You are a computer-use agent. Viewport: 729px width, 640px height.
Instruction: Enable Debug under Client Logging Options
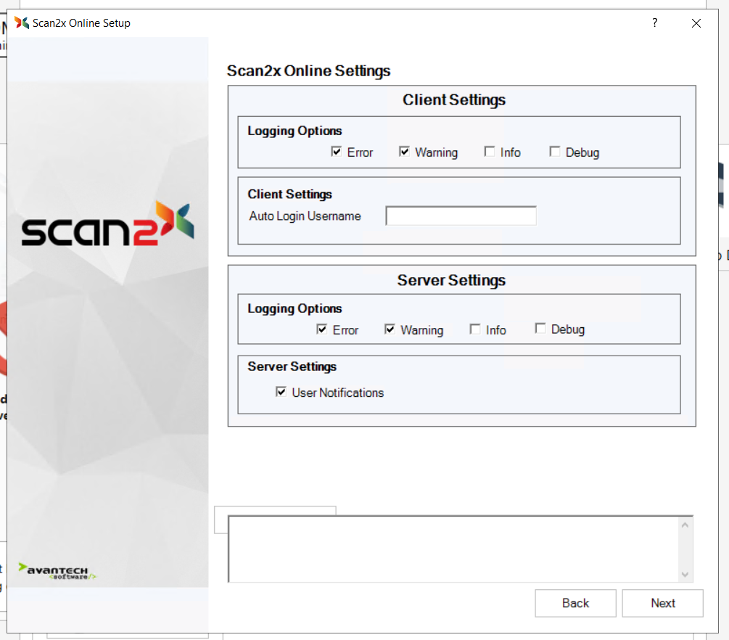(x=555, y=152)
